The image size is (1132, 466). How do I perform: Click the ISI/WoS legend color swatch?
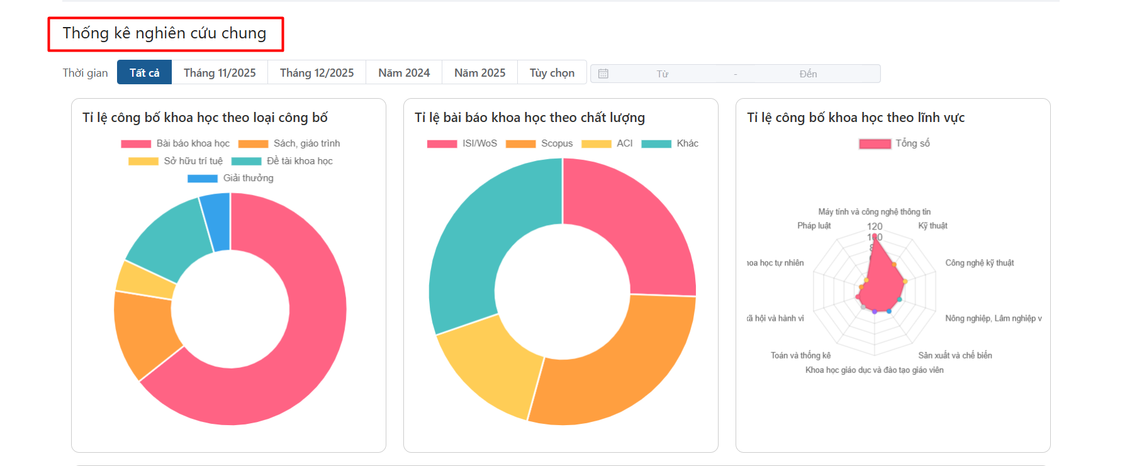coord(442,144)
